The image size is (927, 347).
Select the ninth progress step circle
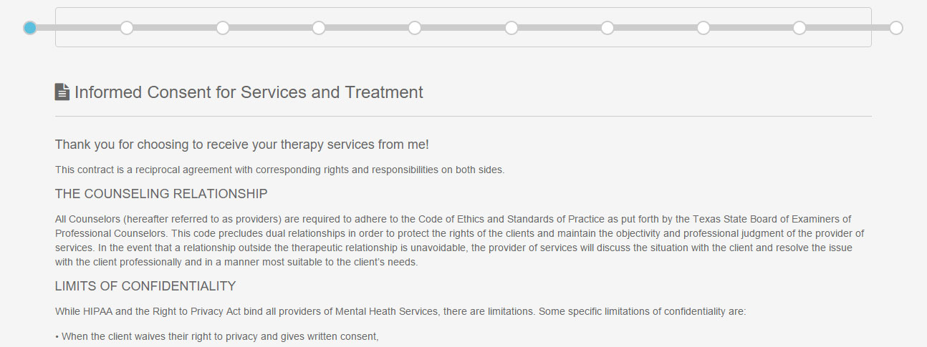point(799,28)
